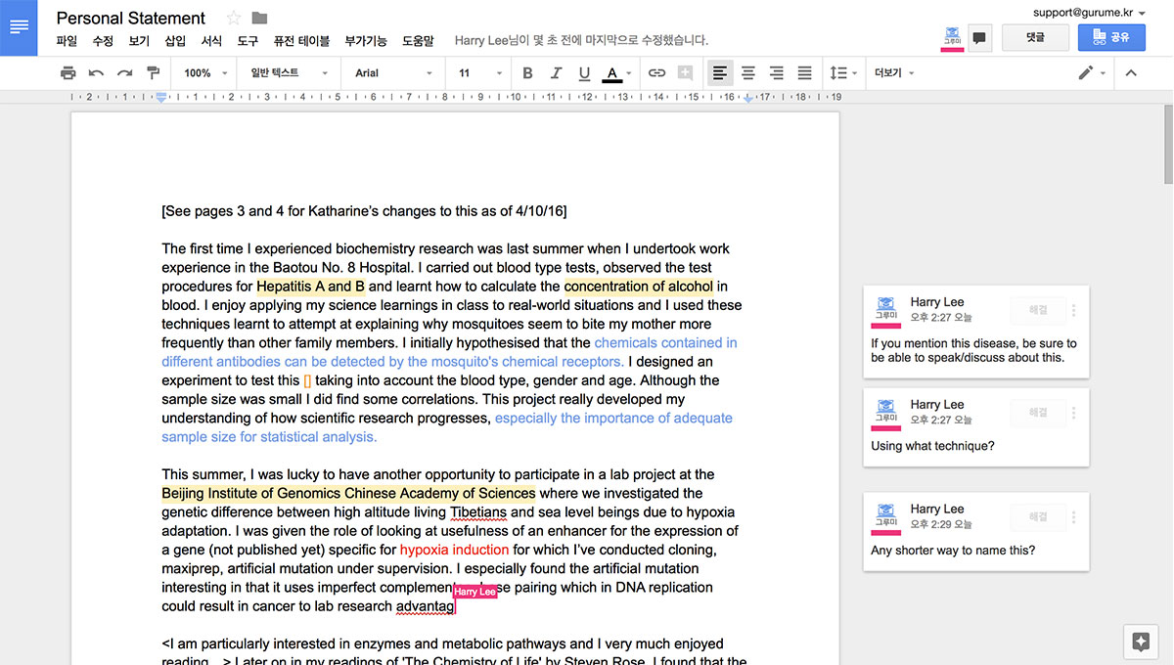Click red text 'hypoxia induction'
The width and height of the screenshot is (1174, 665).
(454, 550)
